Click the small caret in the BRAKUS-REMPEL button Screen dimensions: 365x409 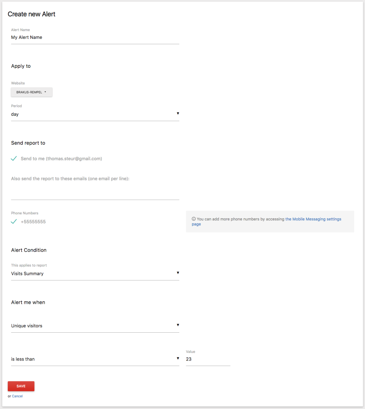pyautogui.click(x=45, y=92)
